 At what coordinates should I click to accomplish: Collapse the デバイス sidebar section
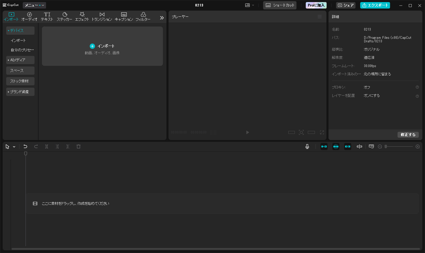pos(20,31)
